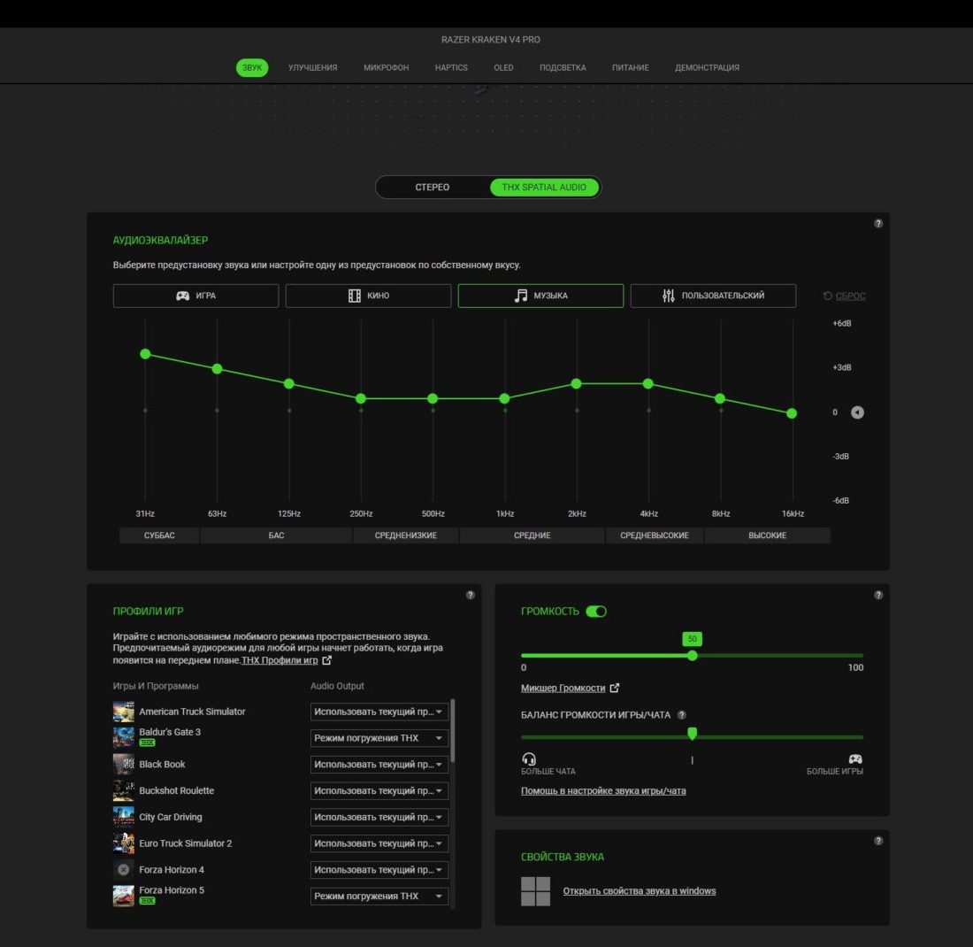The width and height of the screenshot is (973, 947).
Task: Click the external link icon after Микшер Громкости
Action: [615, 688]
